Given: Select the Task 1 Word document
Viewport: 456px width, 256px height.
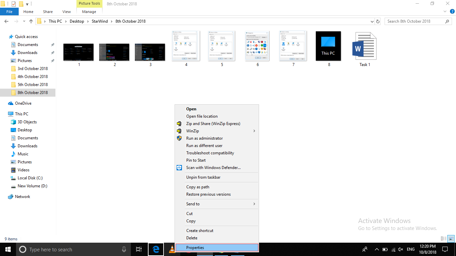Looking at the screenshot, I should 365,49.
